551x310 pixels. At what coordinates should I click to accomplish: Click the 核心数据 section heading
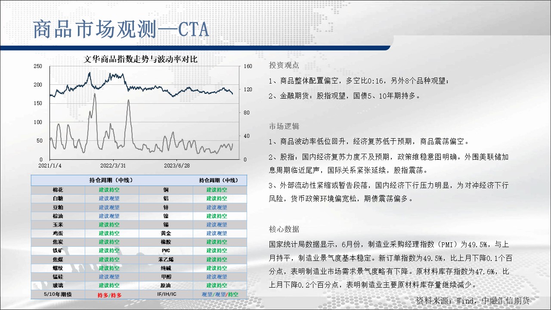(x=284, y=229)
